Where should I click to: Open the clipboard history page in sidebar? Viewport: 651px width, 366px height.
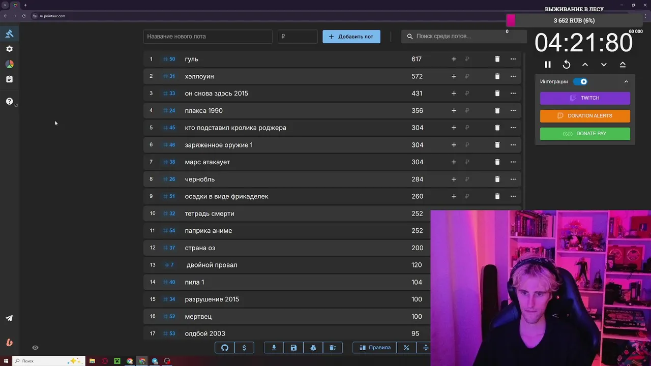coord(9,79)
